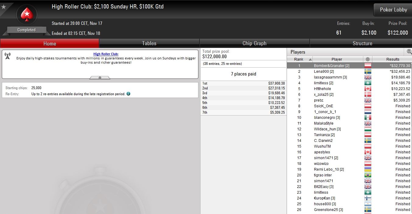This screenshot has width=412, height=214.
Task: Sort players by the Rank column
Action: (300, 59)
